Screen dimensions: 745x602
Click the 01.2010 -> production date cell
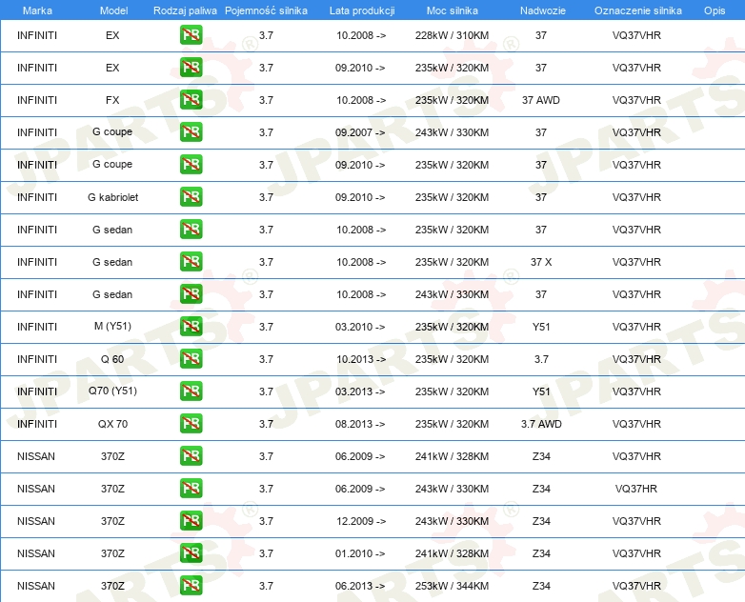[x=360, y=553]
